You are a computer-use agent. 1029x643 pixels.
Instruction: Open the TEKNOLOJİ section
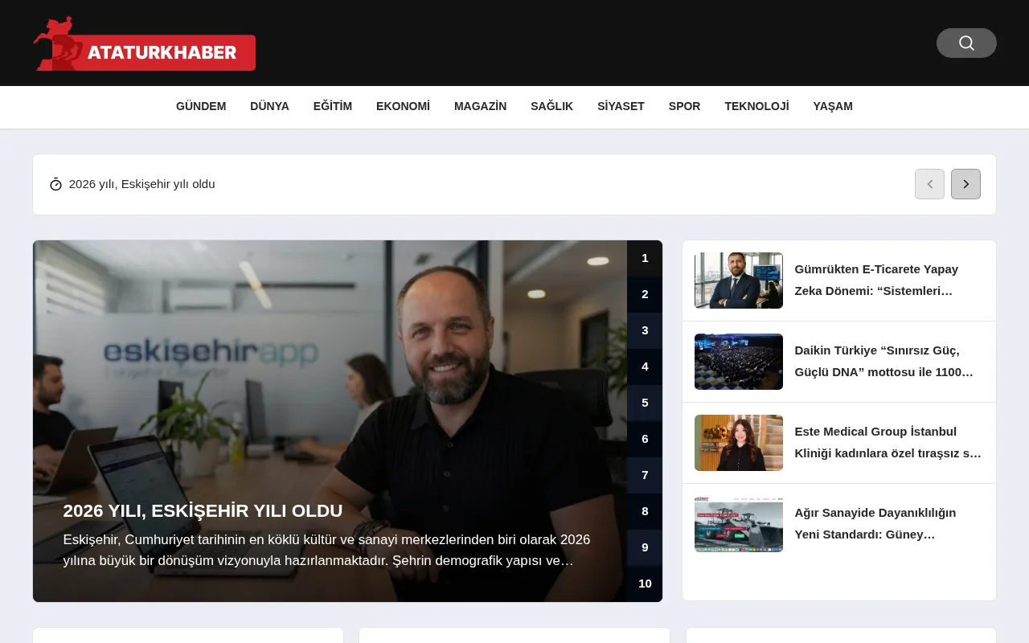pos(756,106)
